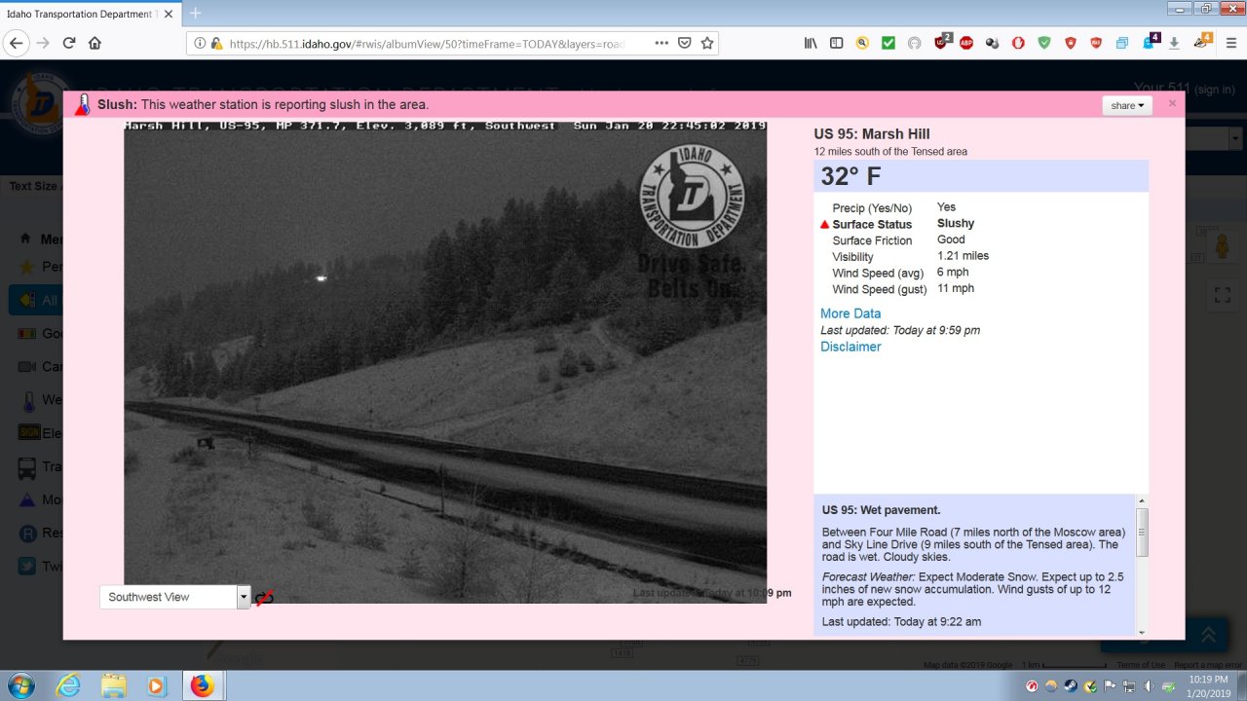Open Firefox library icon
This screenshot has width=1247, height=701.
coord(811,43)
